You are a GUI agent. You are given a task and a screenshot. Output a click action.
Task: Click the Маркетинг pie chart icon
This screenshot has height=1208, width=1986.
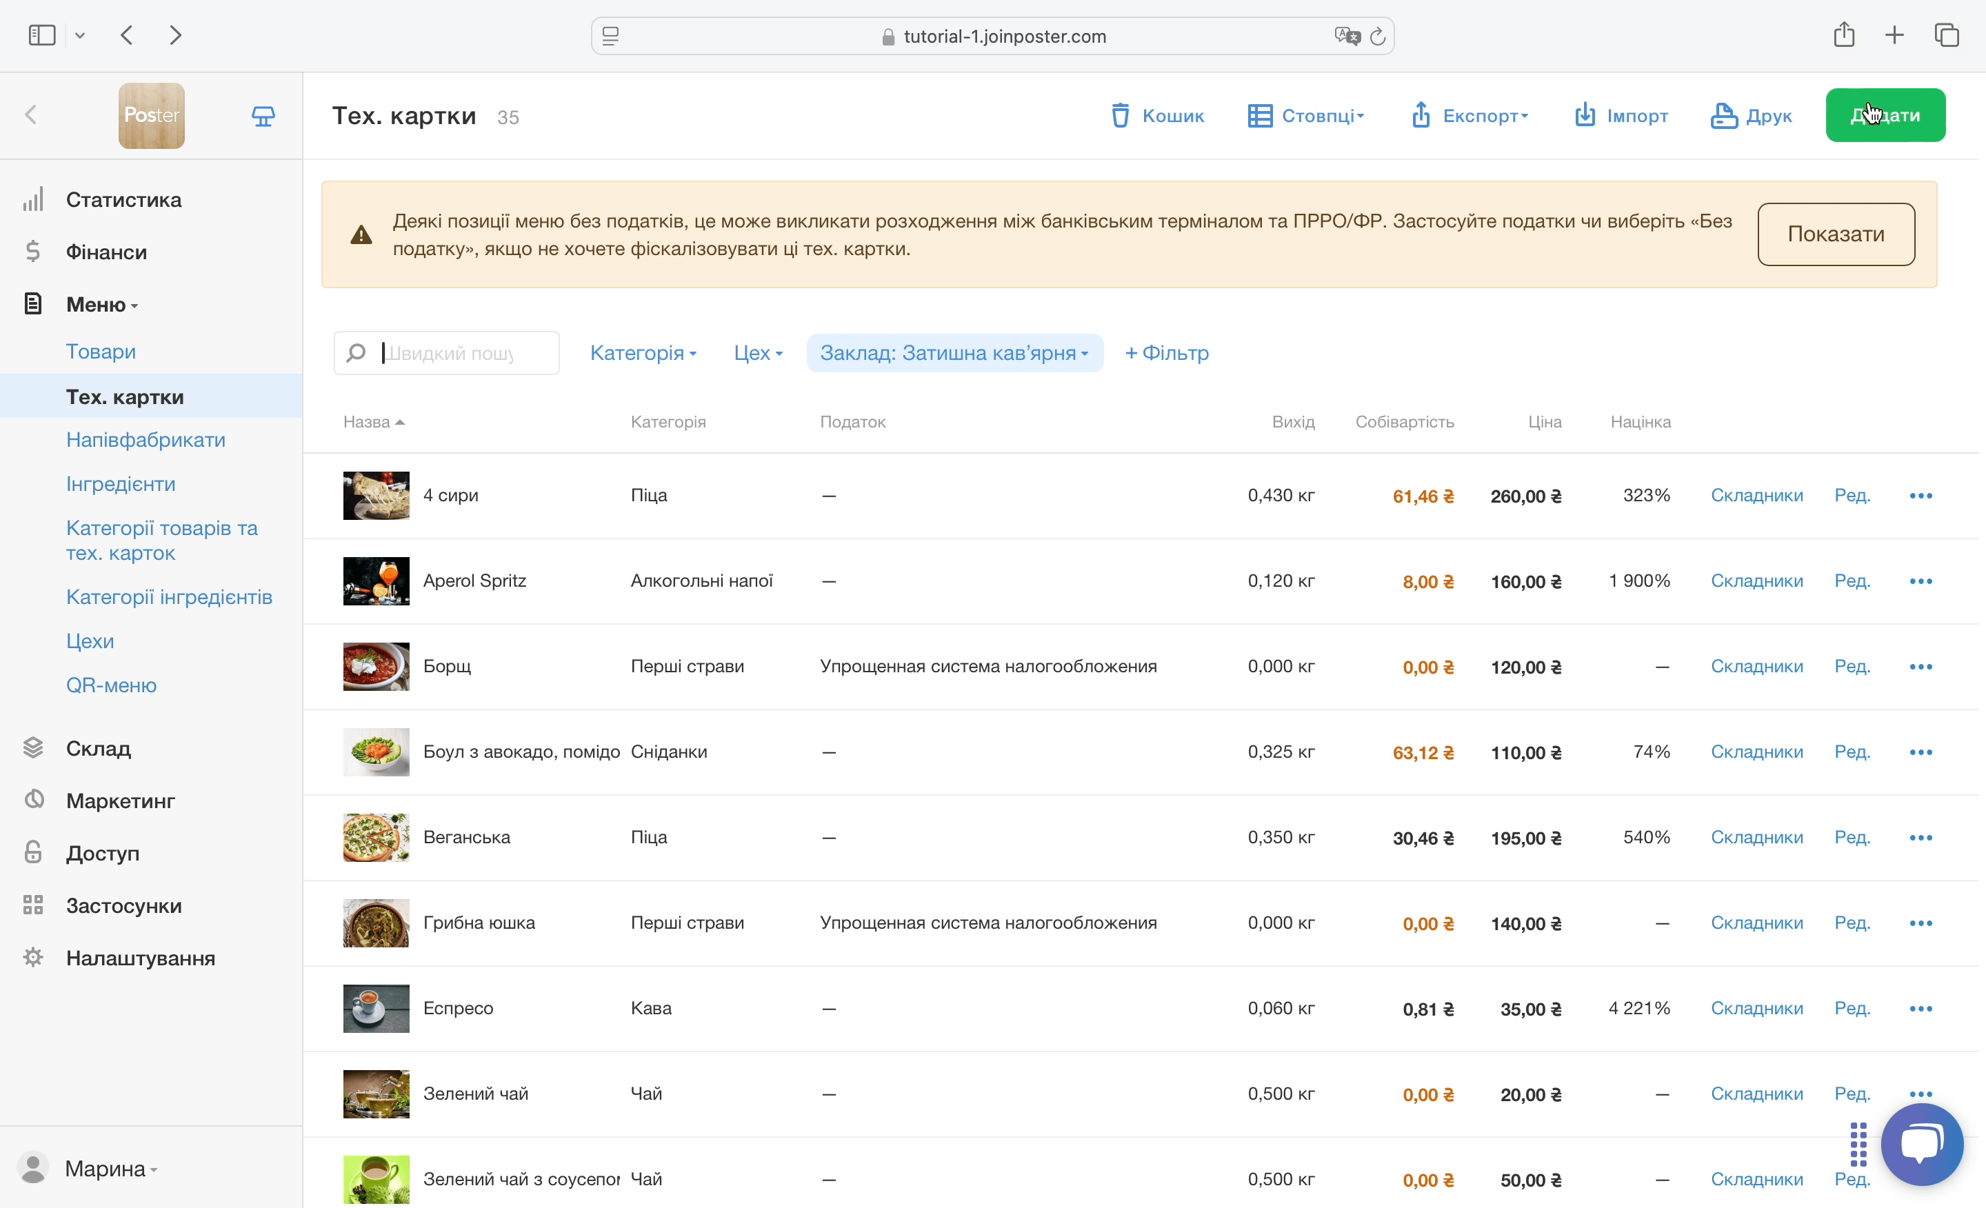coord(33,801)
